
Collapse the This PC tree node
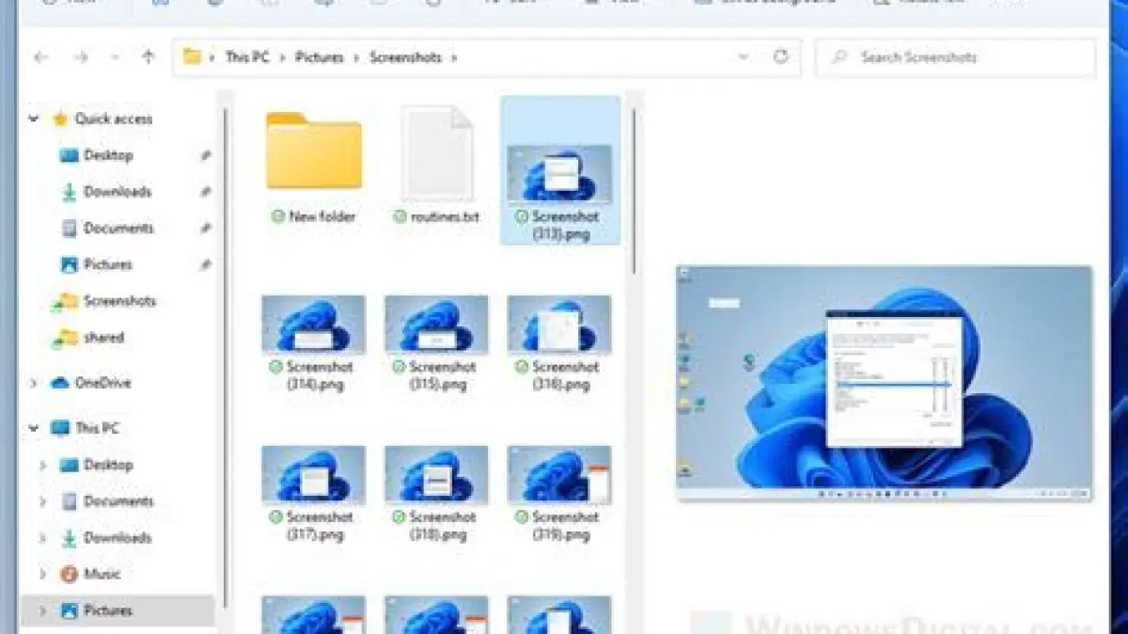(x=35, y=428)
